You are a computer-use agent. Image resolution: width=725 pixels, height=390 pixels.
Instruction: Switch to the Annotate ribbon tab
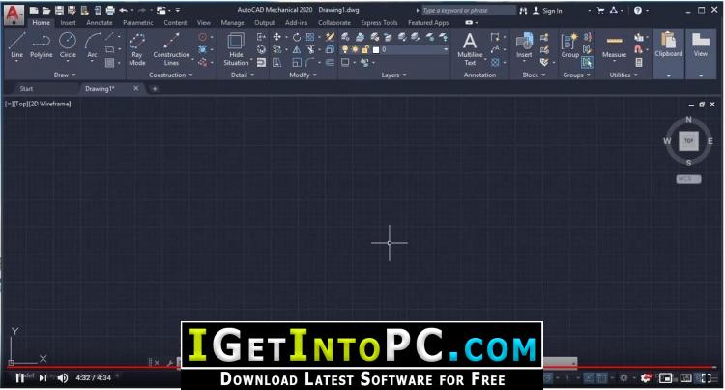coord(99,22)
